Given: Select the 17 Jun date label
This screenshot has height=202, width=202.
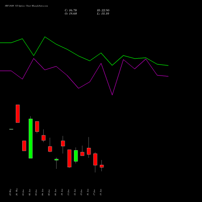Looking at the screenshot, I should [x=95, y=192].
